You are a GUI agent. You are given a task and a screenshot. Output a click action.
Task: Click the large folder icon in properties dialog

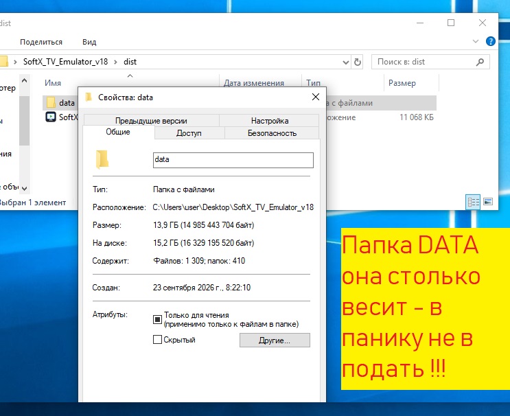(x=102, y=159)
